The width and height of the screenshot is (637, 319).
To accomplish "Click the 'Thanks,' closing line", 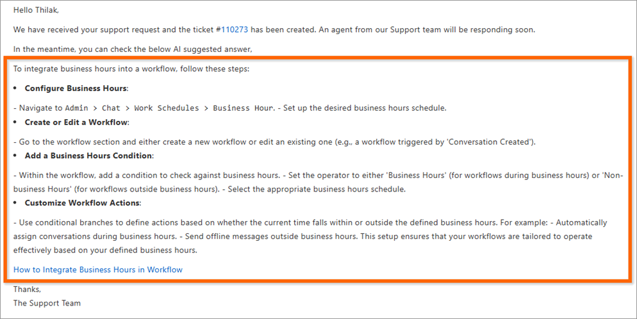I will [x=27, y=289].
